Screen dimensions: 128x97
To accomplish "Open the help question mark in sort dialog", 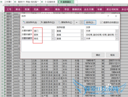I will tap(108, 16).
